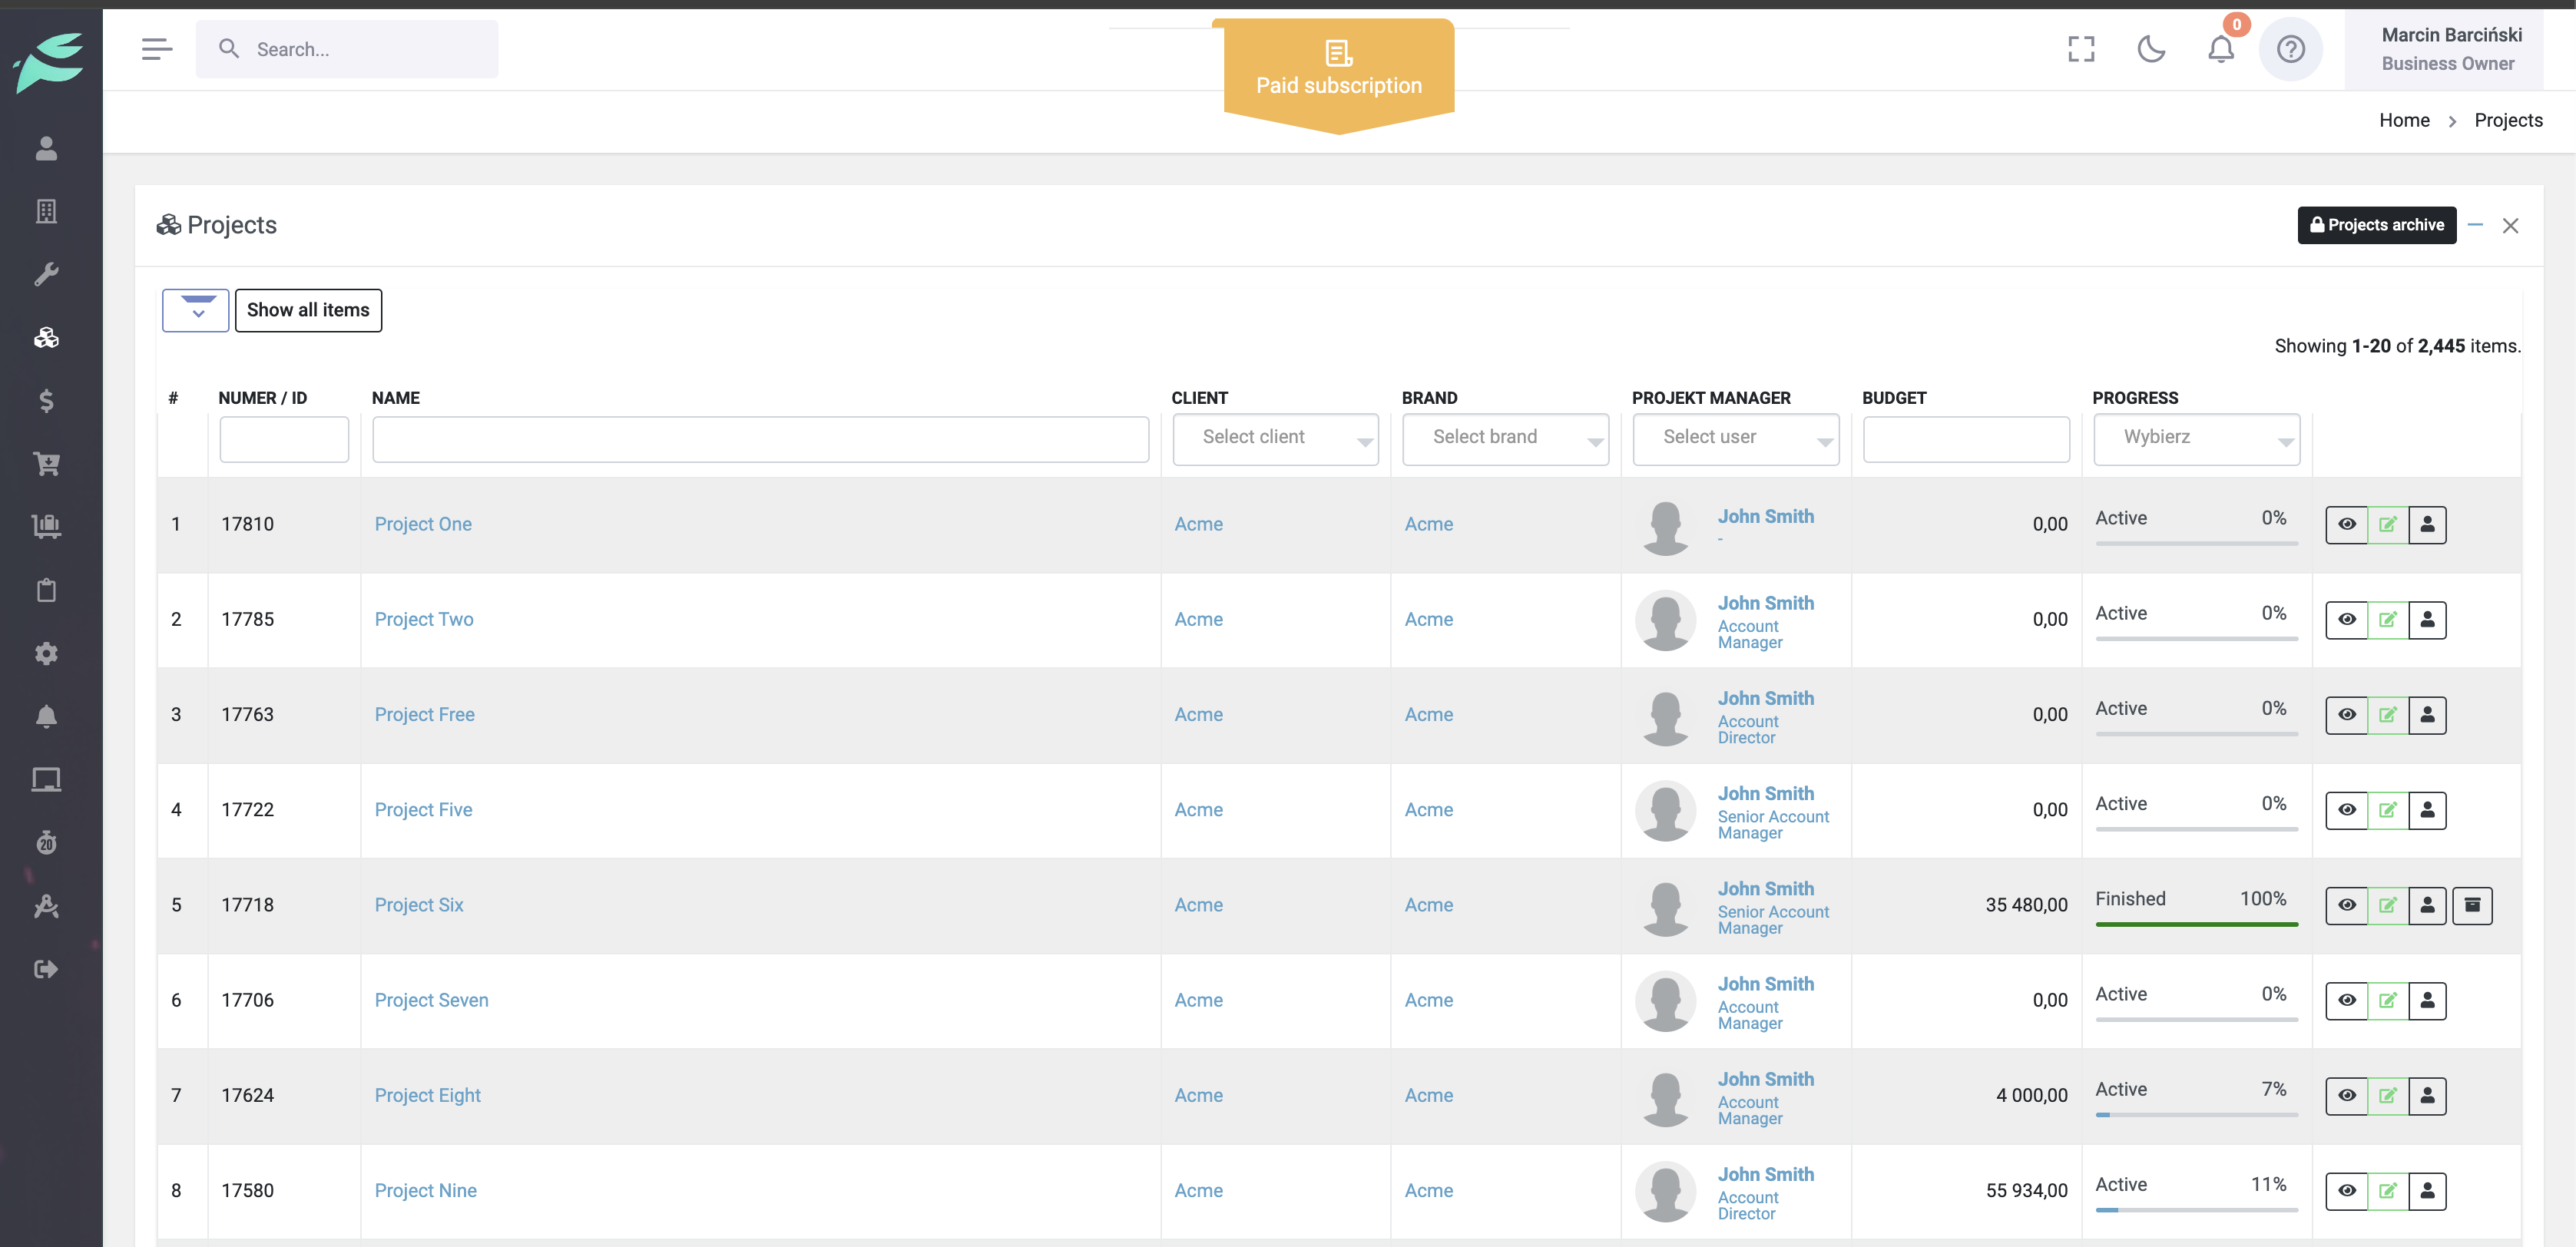Sort by PROGRESS column header
Screen dimensions: 2576x1247
2135,398
